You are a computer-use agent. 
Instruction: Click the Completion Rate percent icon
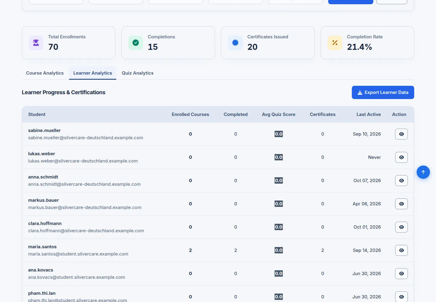[x=335, y=43]
